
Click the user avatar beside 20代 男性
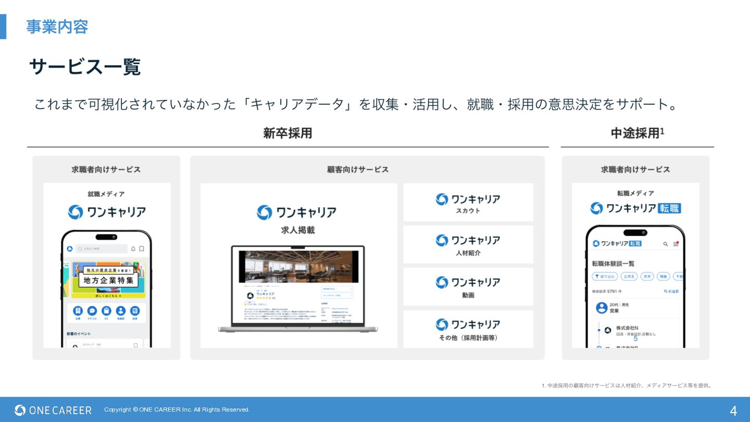pos(602,307)
